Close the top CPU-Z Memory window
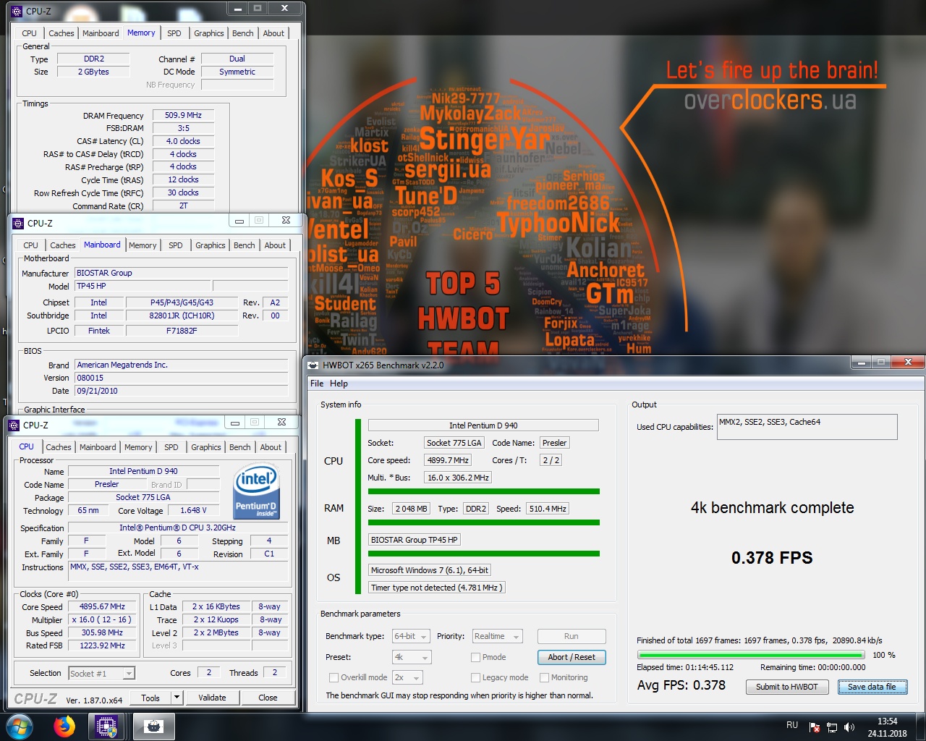 [285, 8]
